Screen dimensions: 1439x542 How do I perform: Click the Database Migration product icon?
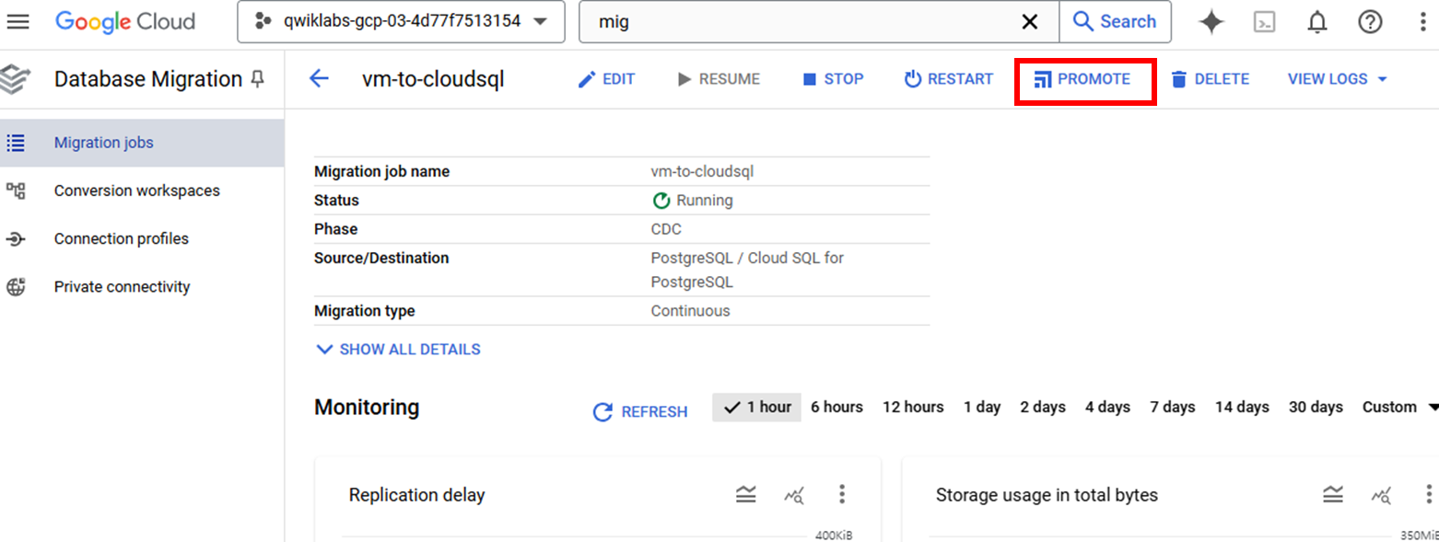14,79
